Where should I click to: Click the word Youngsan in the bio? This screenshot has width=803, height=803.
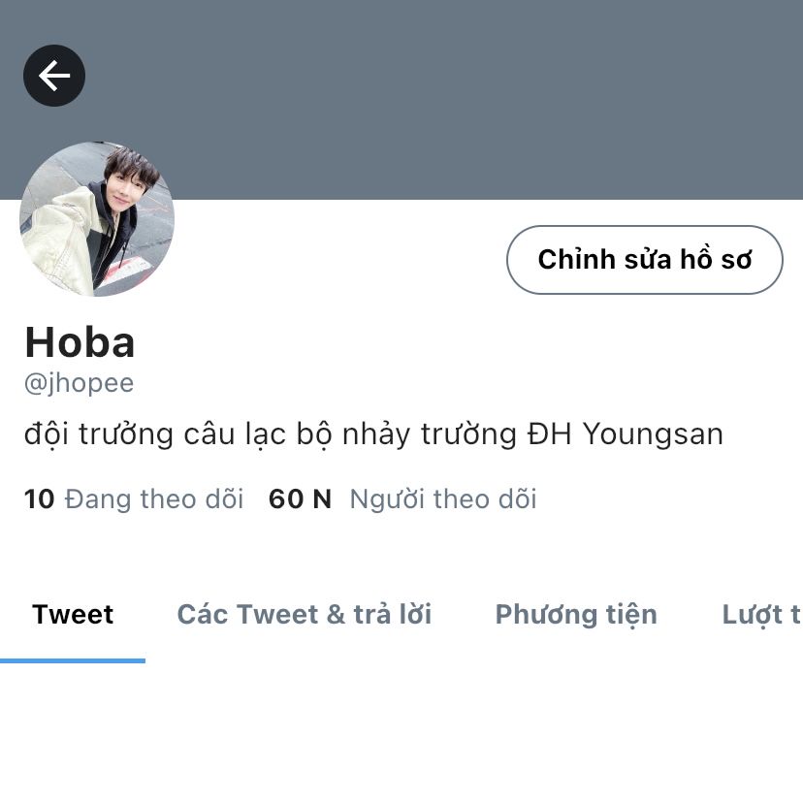pos(654,434)
